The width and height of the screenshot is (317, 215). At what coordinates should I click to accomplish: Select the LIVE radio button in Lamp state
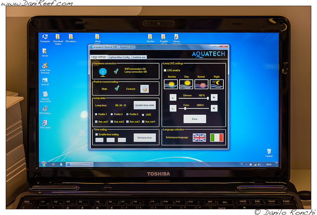coord(143,115)
